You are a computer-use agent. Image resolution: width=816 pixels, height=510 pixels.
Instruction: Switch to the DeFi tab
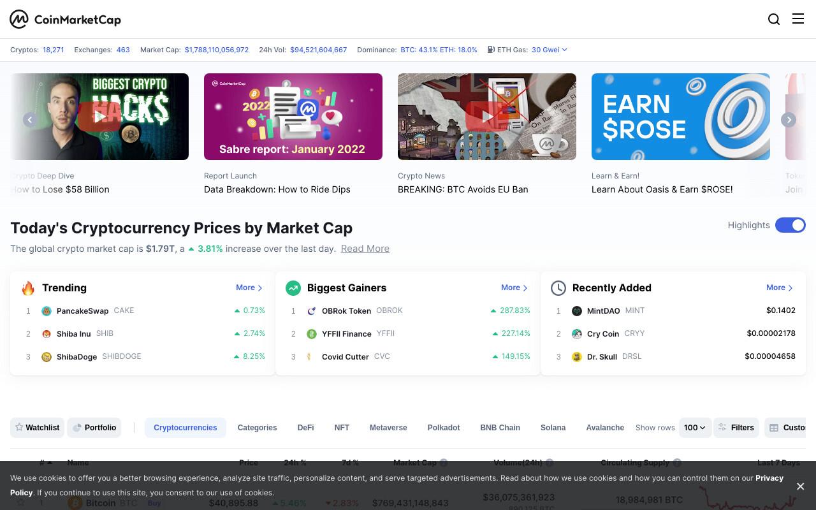point(305,428)
